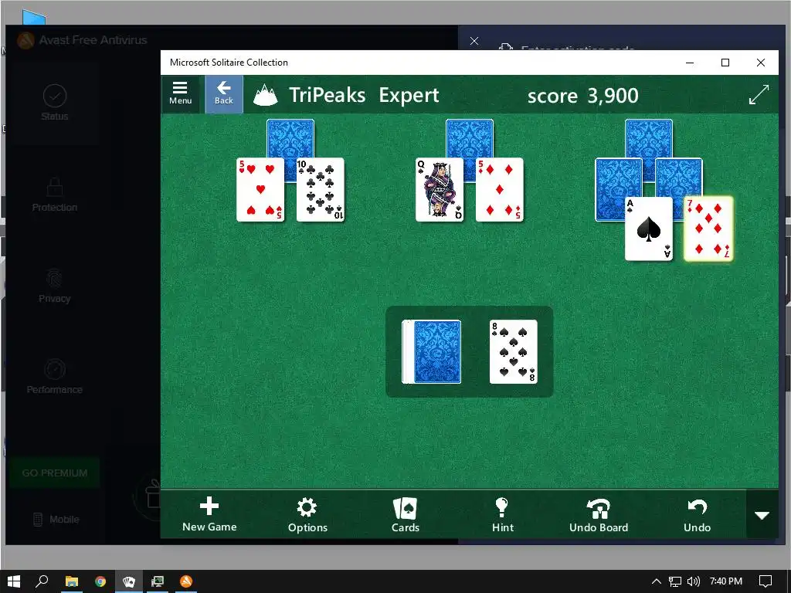Request a Hint with the lightbulb
The width and height of the screenshot is (791, 593).
coord(502,515)
